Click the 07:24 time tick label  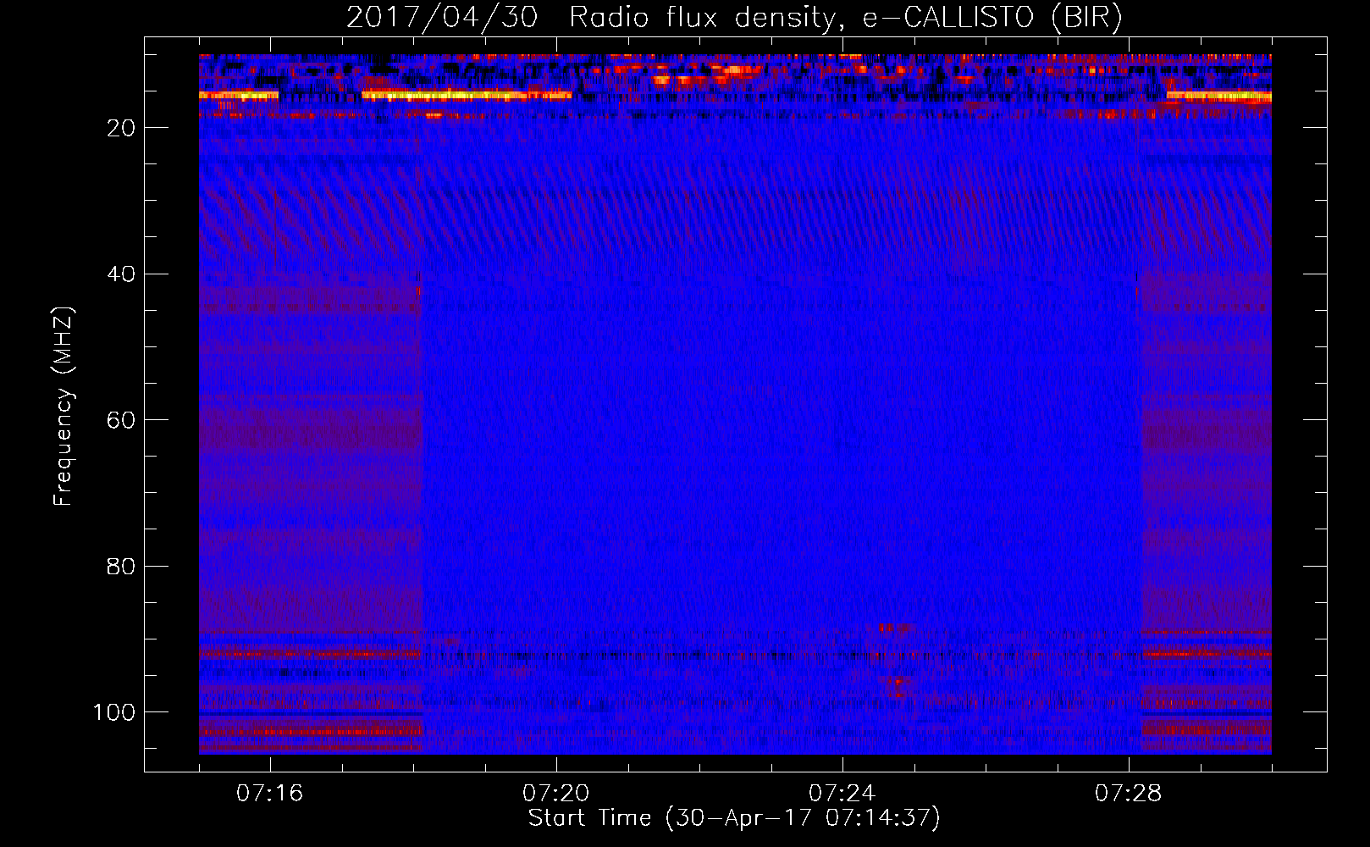[842, 794]
